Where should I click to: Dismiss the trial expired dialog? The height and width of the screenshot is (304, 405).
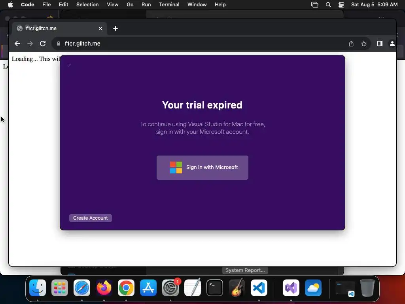(70, 65)
